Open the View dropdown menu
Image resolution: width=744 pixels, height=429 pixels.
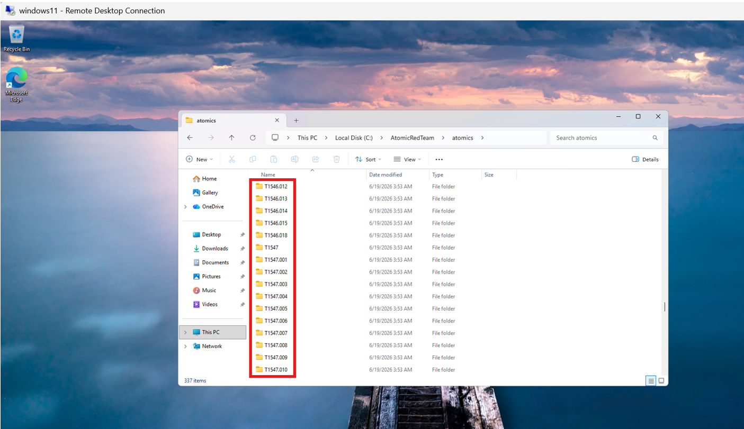tap(407, 159)
